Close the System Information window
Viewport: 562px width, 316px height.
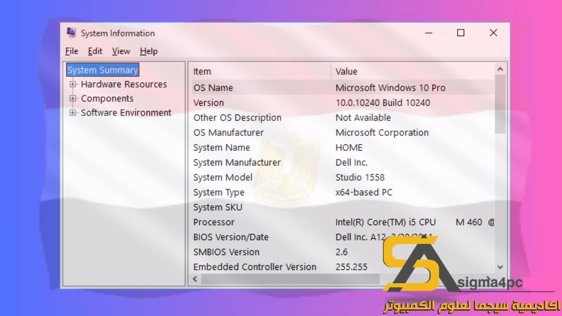pos(493,33)
